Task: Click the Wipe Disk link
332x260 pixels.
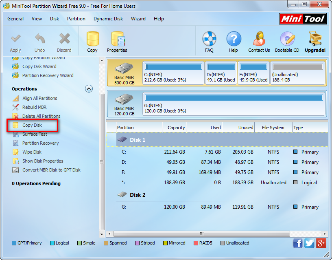Action: [x=32, y=152]
